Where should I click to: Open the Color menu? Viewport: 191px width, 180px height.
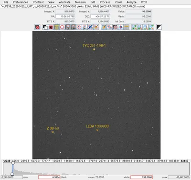point(118,2)
